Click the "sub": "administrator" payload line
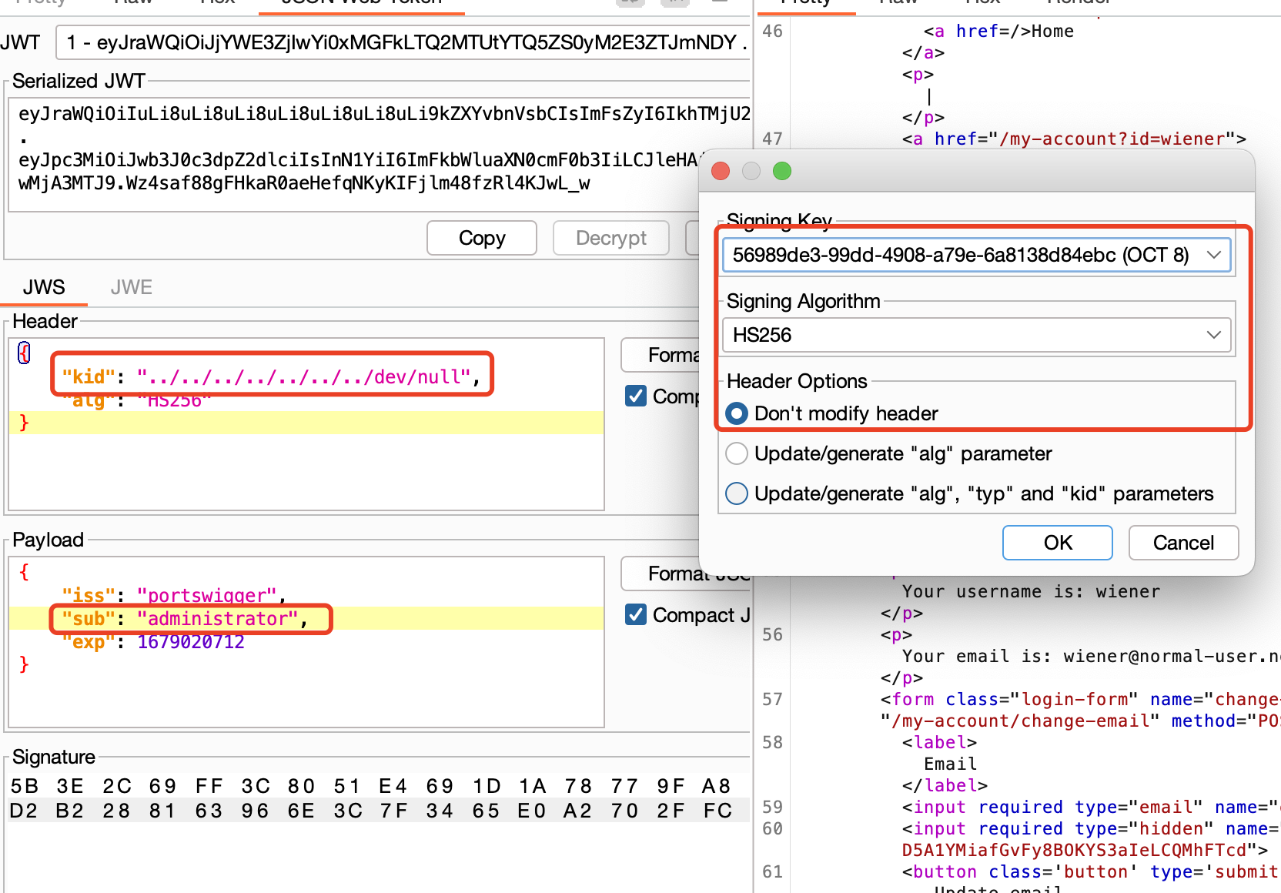 185,618
